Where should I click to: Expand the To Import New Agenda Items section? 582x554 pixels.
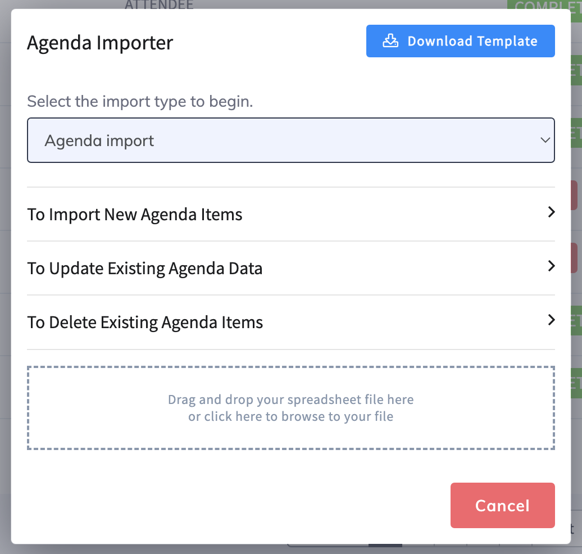(290, 214)
